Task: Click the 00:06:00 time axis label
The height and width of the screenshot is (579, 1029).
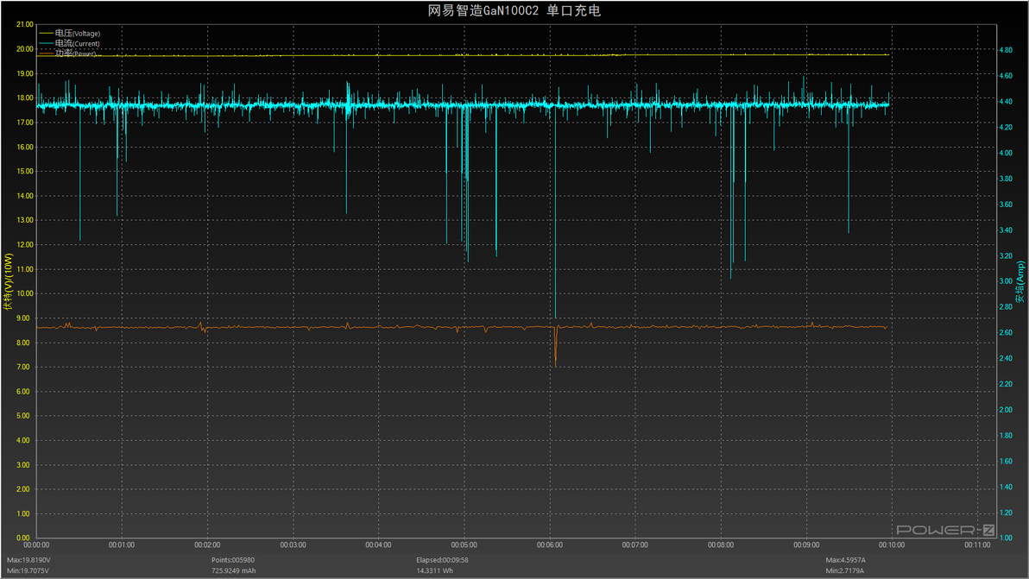Action: click(x=549, y=544)
